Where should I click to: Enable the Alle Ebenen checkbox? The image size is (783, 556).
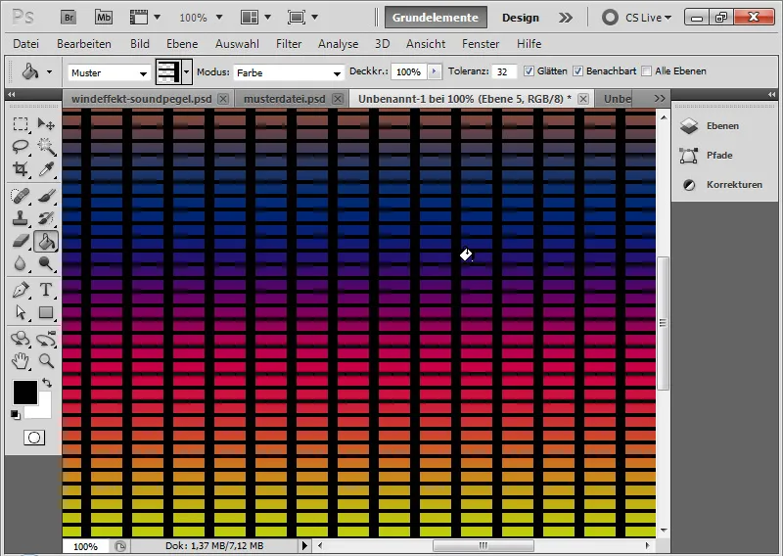pyautogui.click(x=647, y=71)
